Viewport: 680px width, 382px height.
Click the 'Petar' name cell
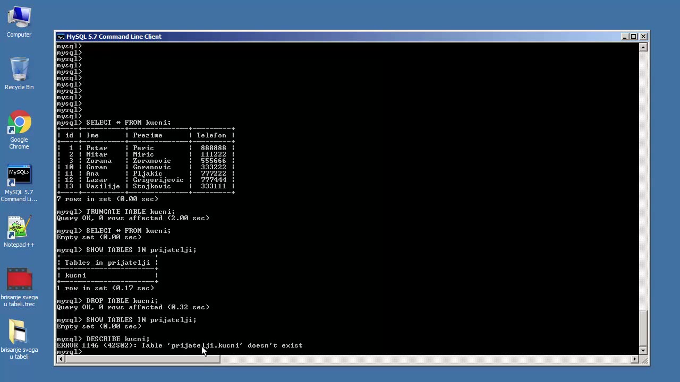point(97,148)
